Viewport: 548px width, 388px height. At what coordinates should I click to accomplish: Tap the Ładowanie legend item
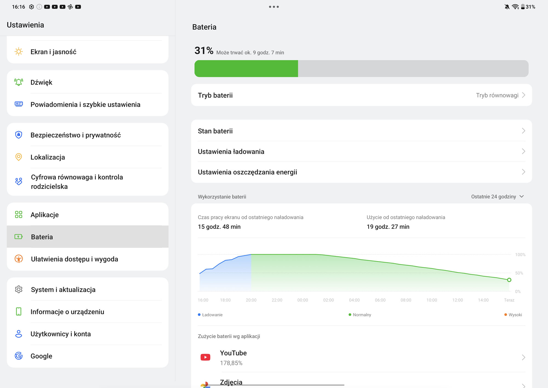point(210,315)
